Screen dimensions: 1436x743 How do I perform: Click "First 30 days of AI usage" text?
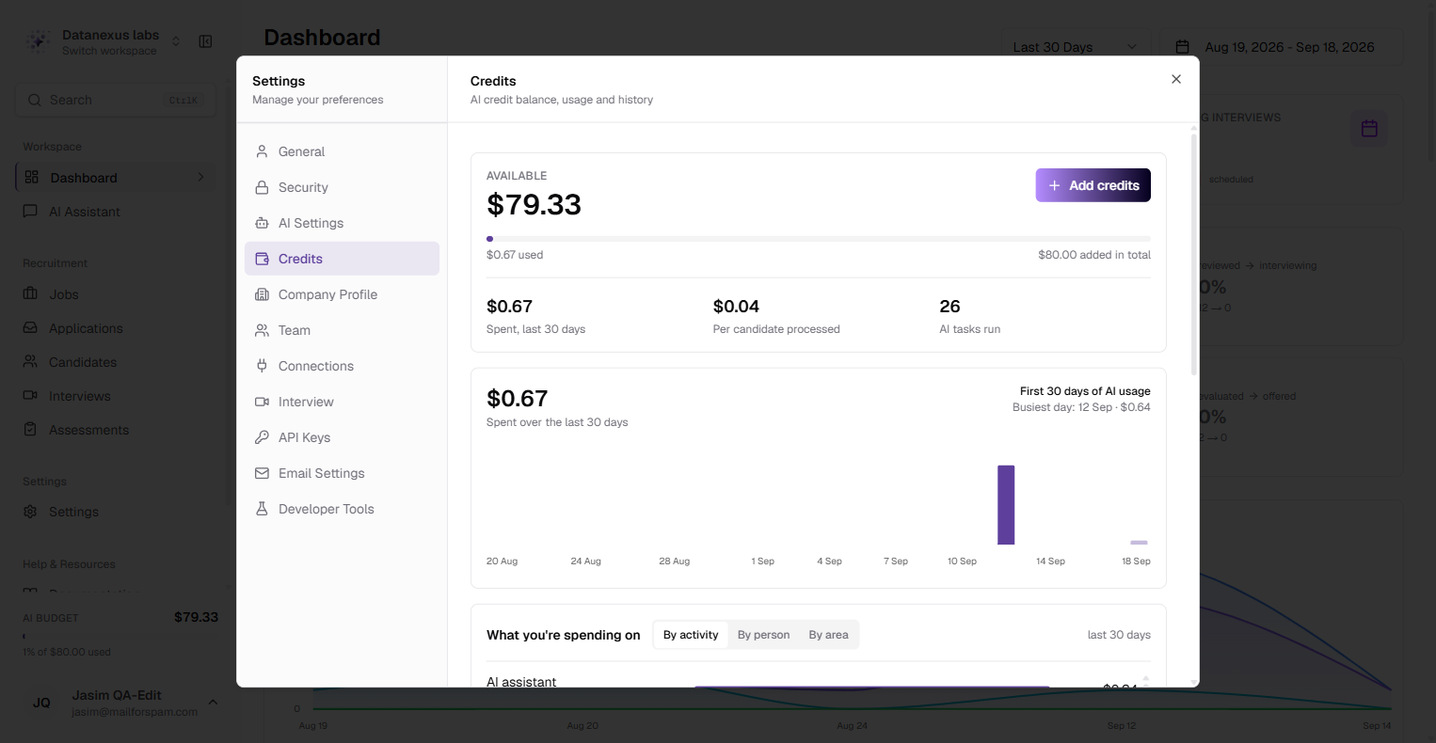1085,391
